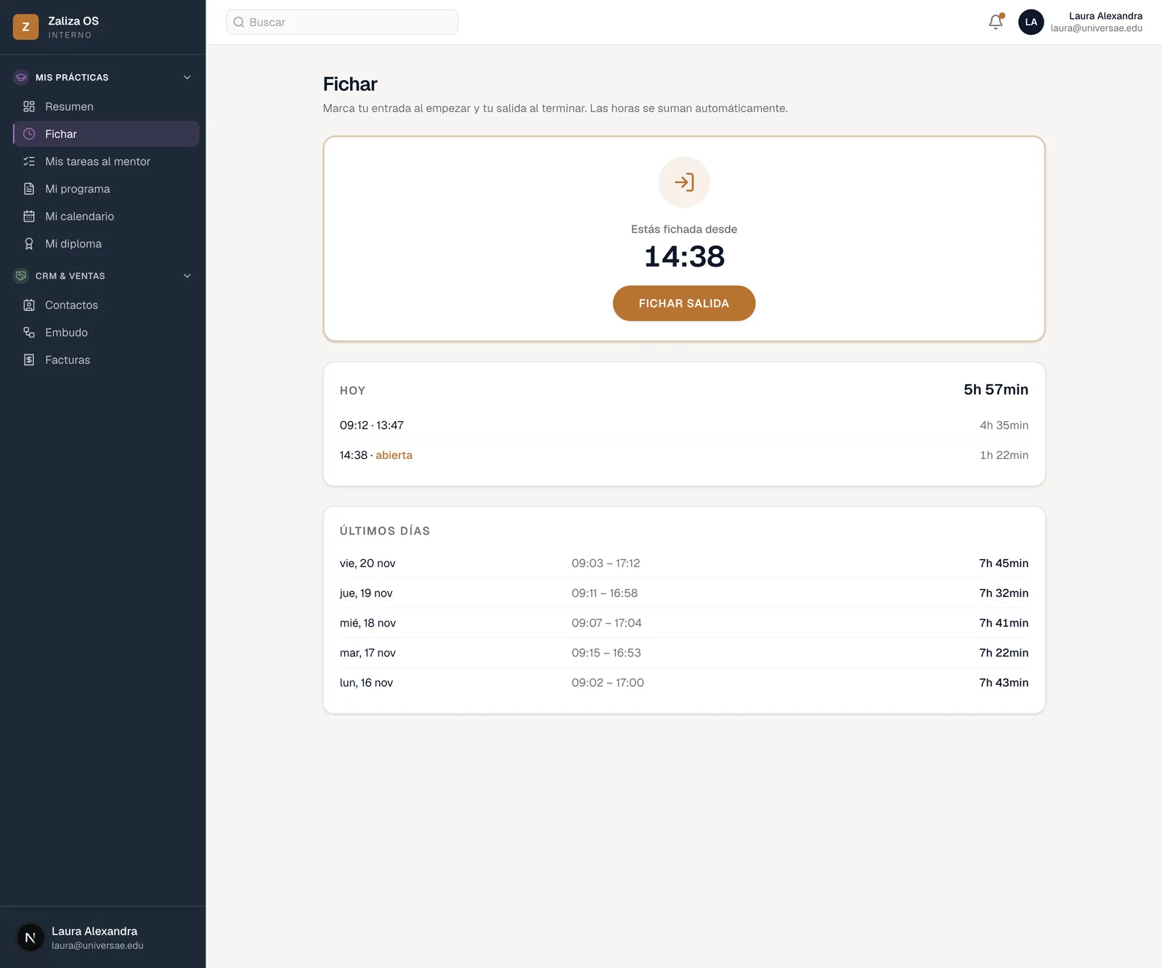Screen dimensions: 1162x968
Task: Click the Mis Prácticas graduation cap icon
Action: coord(21,77)
